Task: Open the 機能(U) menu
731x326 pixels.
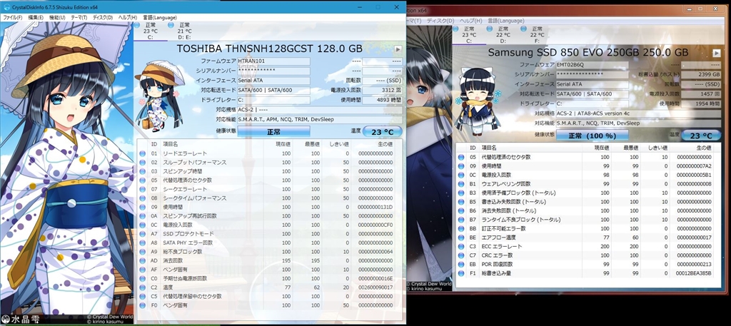Action: (57, 18)
